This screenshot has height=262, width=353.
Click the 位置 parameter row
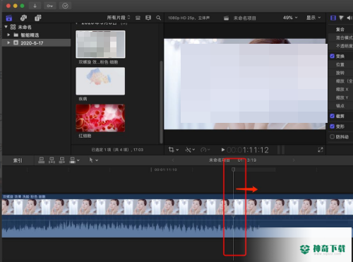point(340,64)
